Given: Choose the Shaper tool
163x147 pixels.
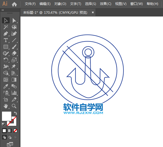Looking at the screenshot, I should pos(6,54).
